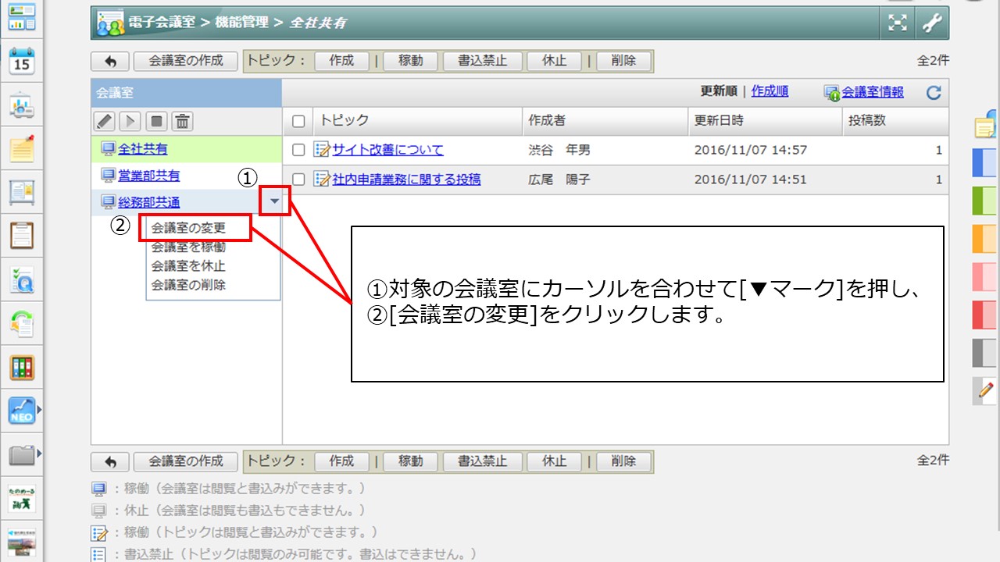
Task: Open the 営業部共有 conference room link
Action: click(148, 176)
